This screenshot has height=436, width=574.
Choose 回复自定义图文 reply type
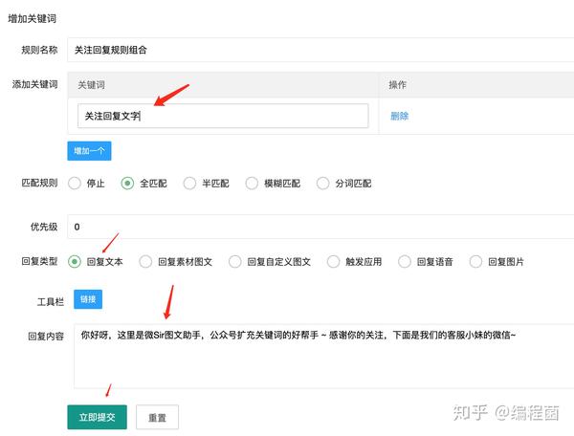click(234, 262)
